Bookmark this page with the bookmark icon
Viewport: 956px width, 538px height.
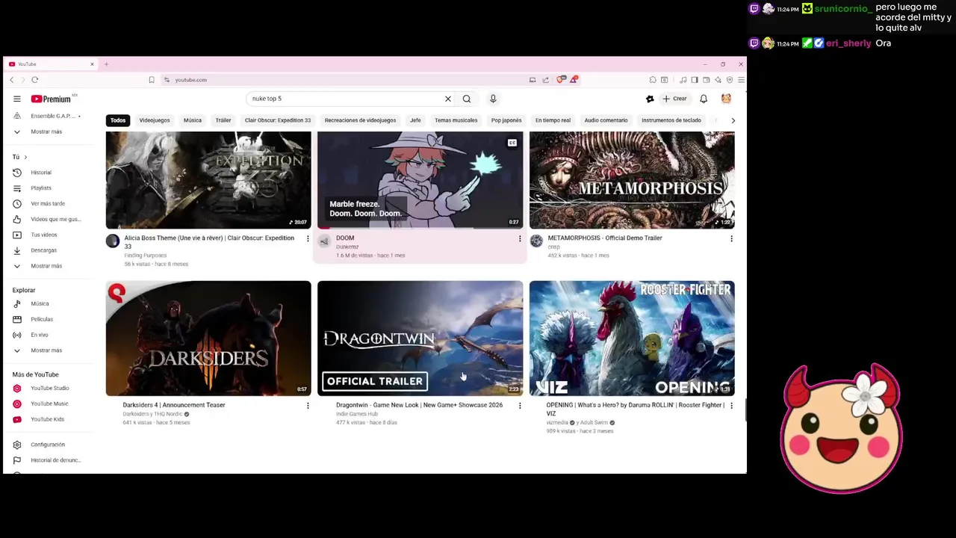[152, 80]
